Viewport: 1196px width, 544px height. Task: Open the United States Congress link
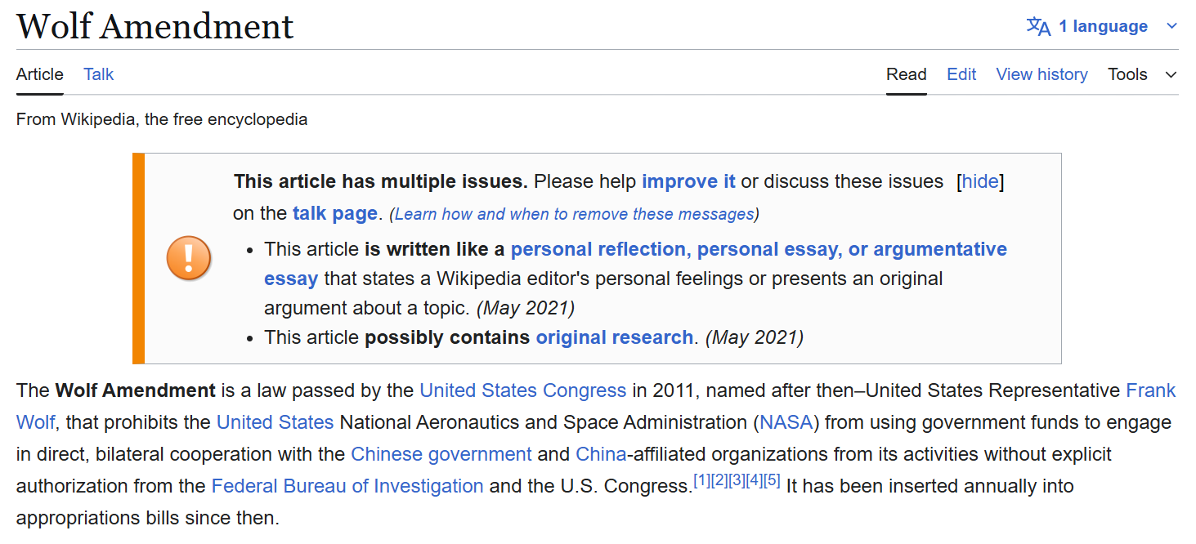[522, 390]
